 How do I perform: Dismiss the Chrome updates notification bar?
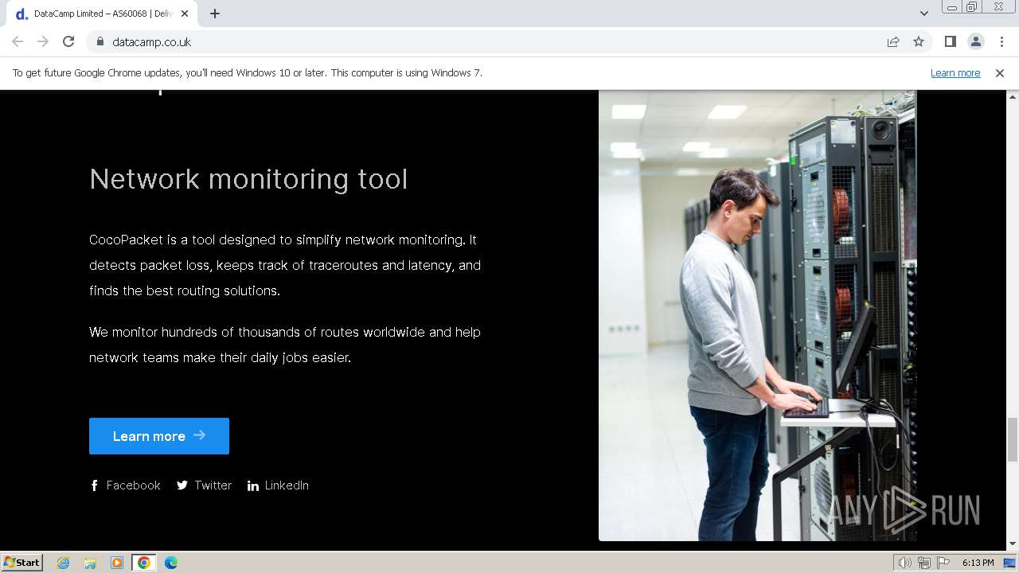1000,72
